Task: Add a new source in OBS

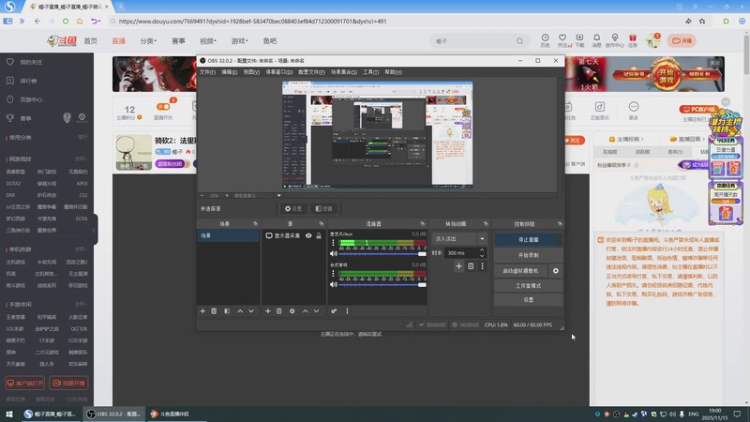Action: pyautogui.click(x=267, y=310)
